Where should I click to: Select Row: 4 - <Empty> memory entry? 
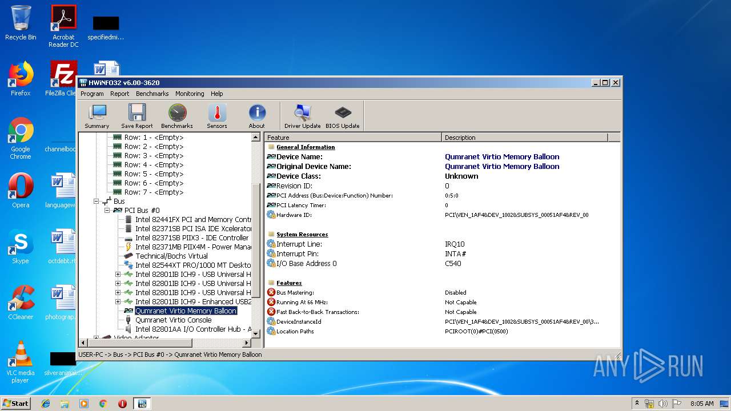click(x=154, y=165)
